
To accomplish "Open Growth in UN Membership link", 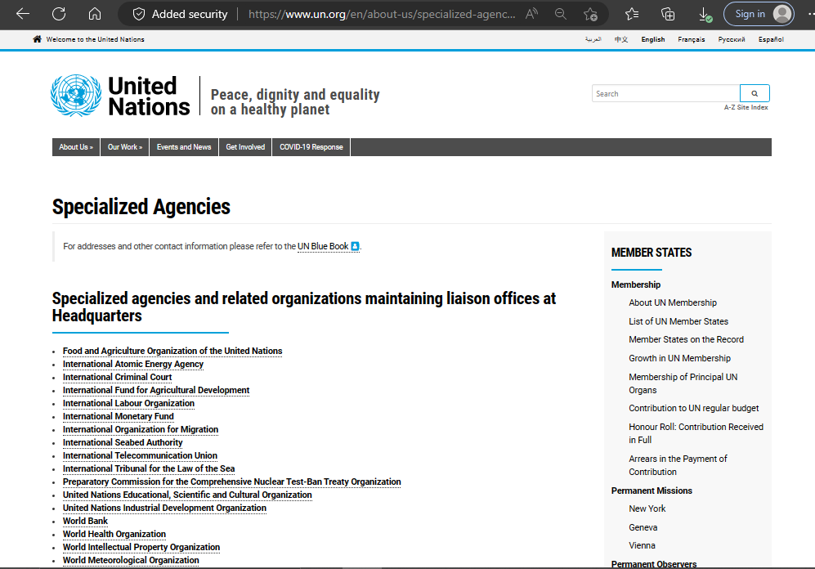I will coord(679,359).
